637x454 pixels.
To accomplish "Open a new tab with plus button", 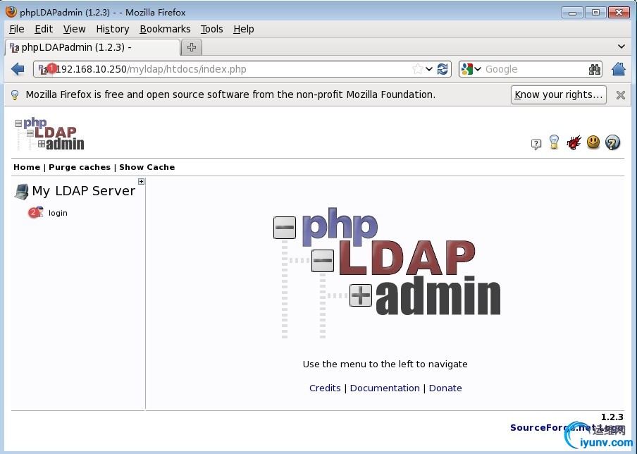I will [x=192, y=47].
